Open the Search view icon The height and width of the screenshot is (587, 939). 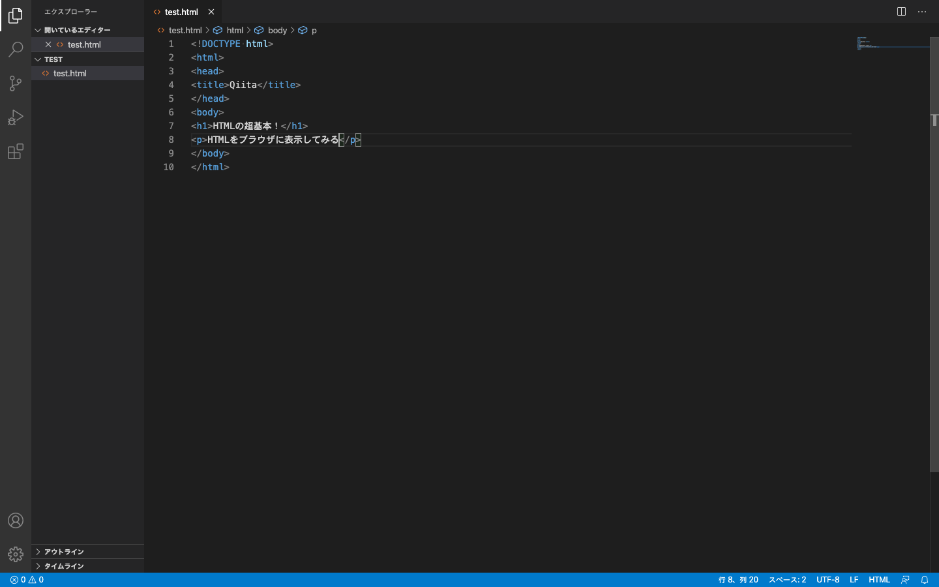(16, 50)
